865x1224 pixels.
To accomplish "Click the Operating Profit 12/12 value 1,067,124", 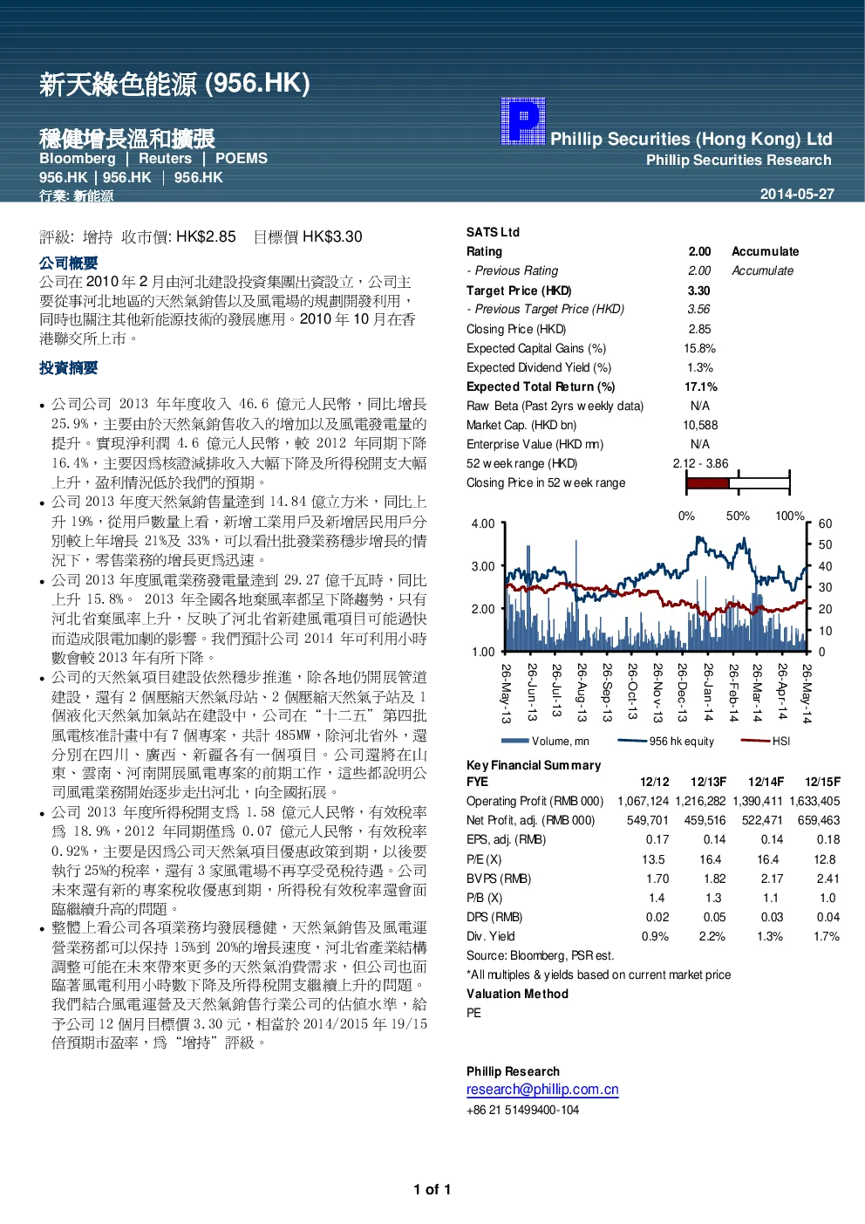I will pyautogui.click(x=644, y=801).
